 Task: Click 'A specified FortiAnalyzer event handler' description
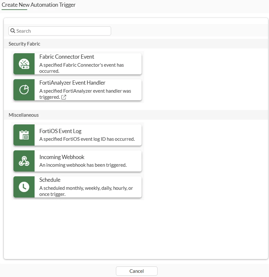tap(85, 94)
